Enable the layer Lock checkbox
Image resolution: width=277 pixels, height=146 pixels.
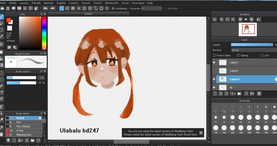[262, 55]
